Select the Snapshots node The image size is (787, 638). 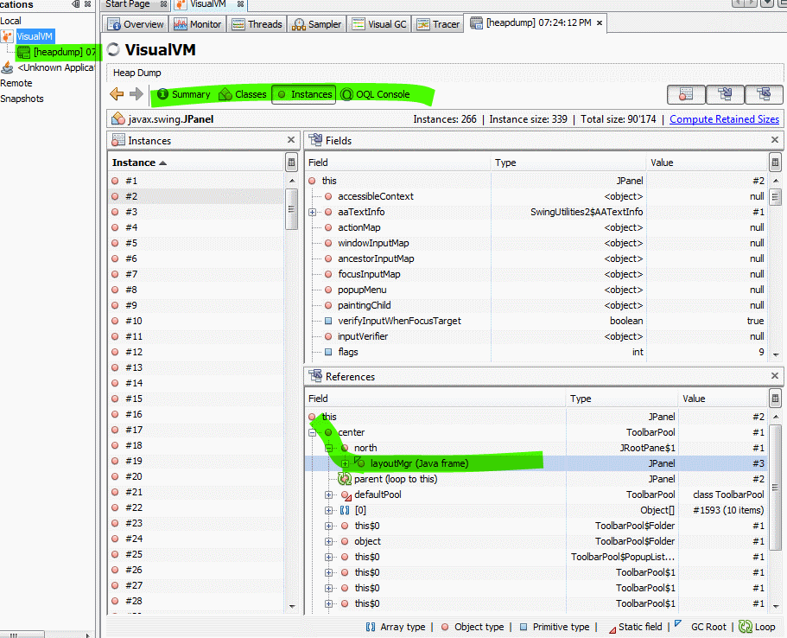(22, 99)
